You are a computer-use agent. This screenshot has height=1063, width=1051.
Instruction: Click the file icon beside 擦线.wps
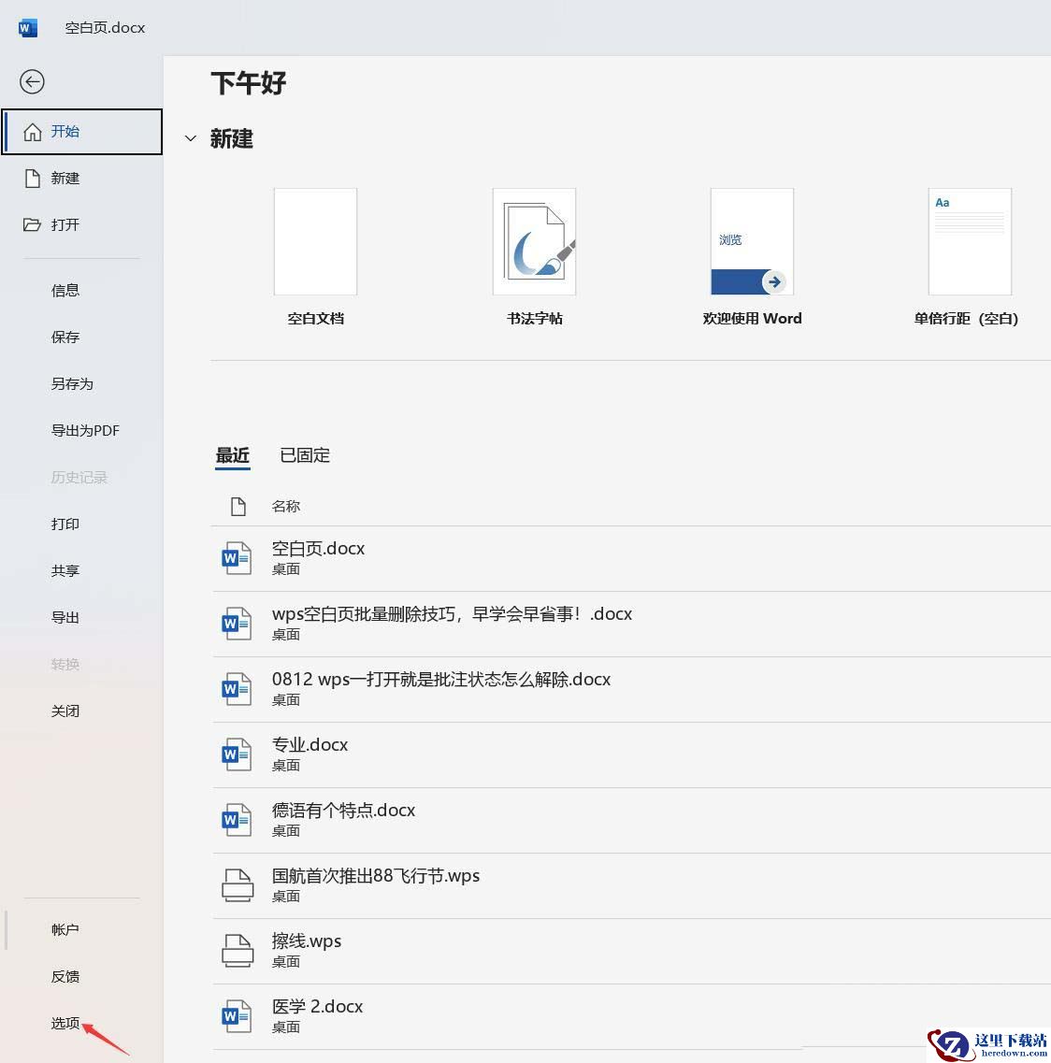point(238,951)
